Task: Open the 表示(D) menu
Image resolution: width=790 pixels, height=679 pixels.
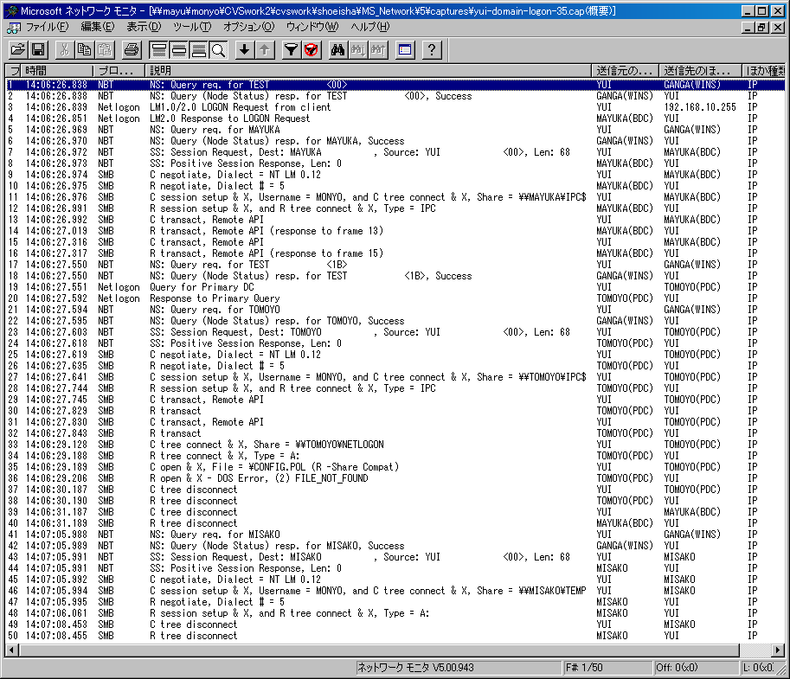Action: 144,27
